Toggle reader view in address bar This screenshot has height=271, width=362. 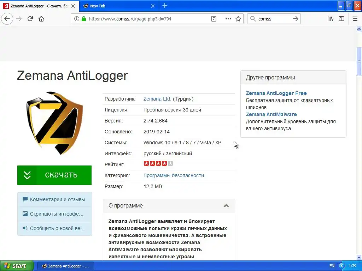click(214, 19)
